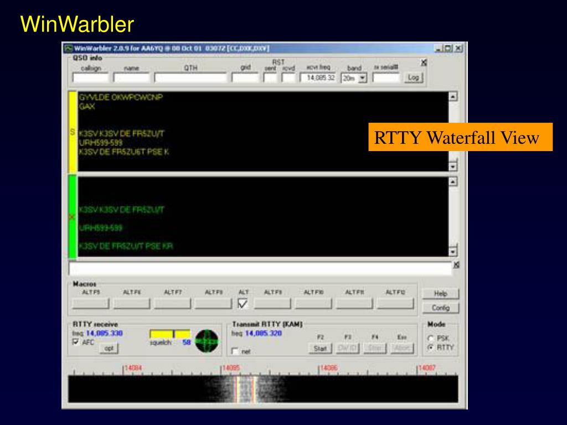Click the 14086 frequency scale marker
The image size is (567, 425).
[x=328, y=368]
